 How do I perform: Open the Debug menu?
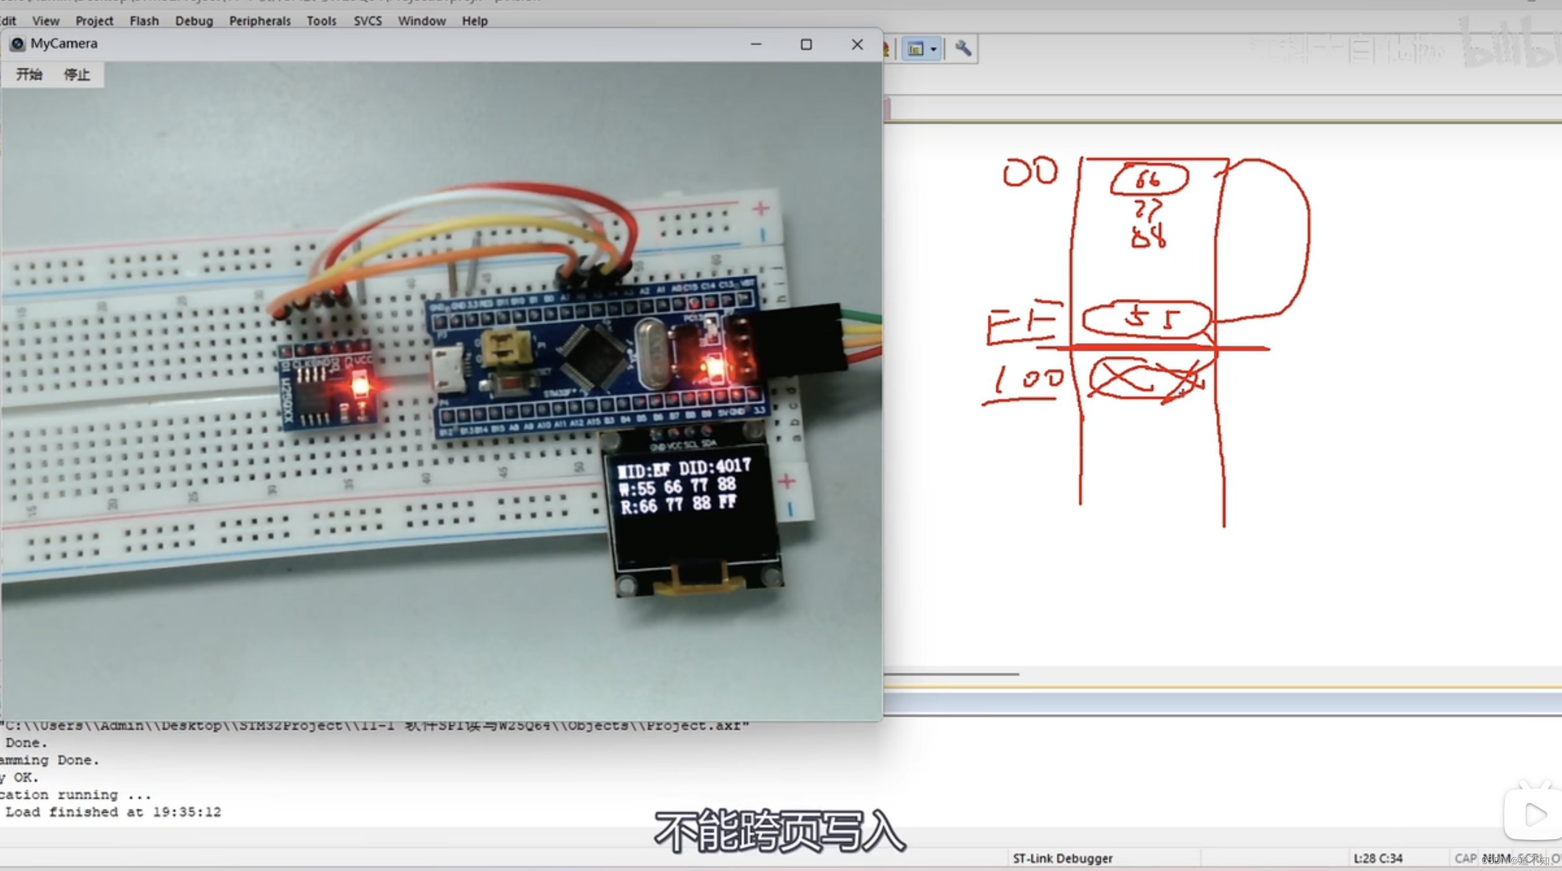pyautogui.click(x=194, y=21)
